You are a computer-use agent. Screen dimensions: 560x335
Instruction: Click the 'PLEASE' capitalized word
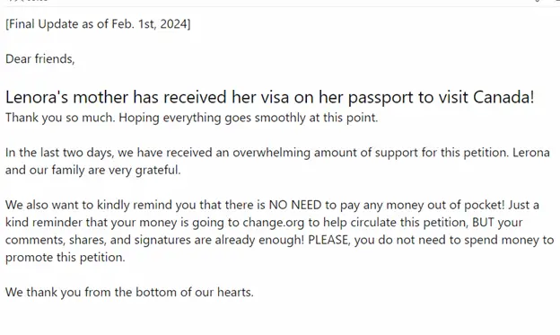[x=328, y=240]
